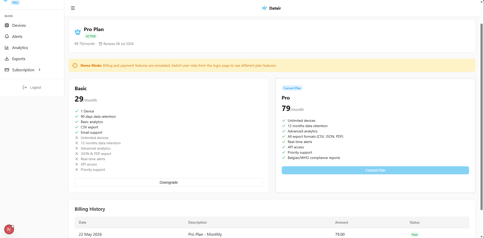The width and height of the screenshot is (484, 238).
Task: Click the Amount column header
Action: pyautogui.click(x=341, y=222)
